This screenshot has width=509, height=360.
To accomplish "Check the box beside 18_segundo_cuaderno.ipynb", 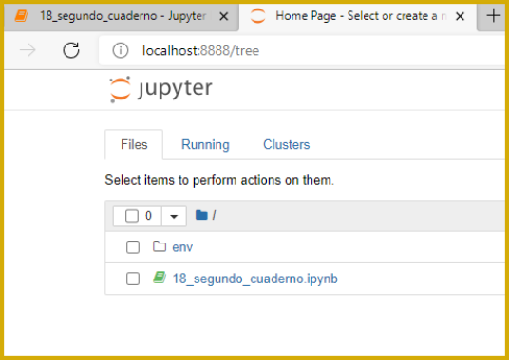I will click(x=133, y=279).
